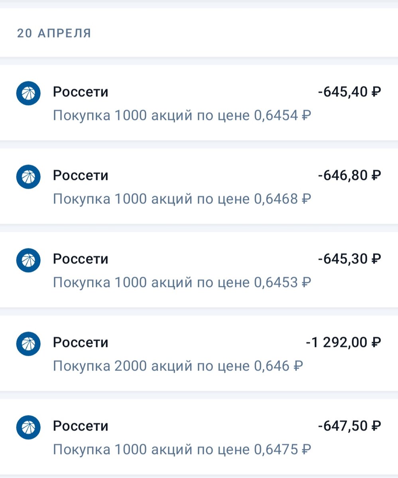Click the -646,80 ₽ amount

(x=349, y=176)
